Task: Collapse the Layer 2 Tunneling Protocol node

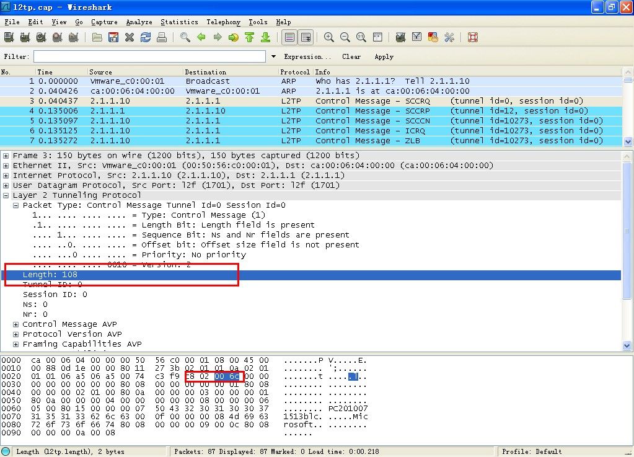Action: point(6,195)
